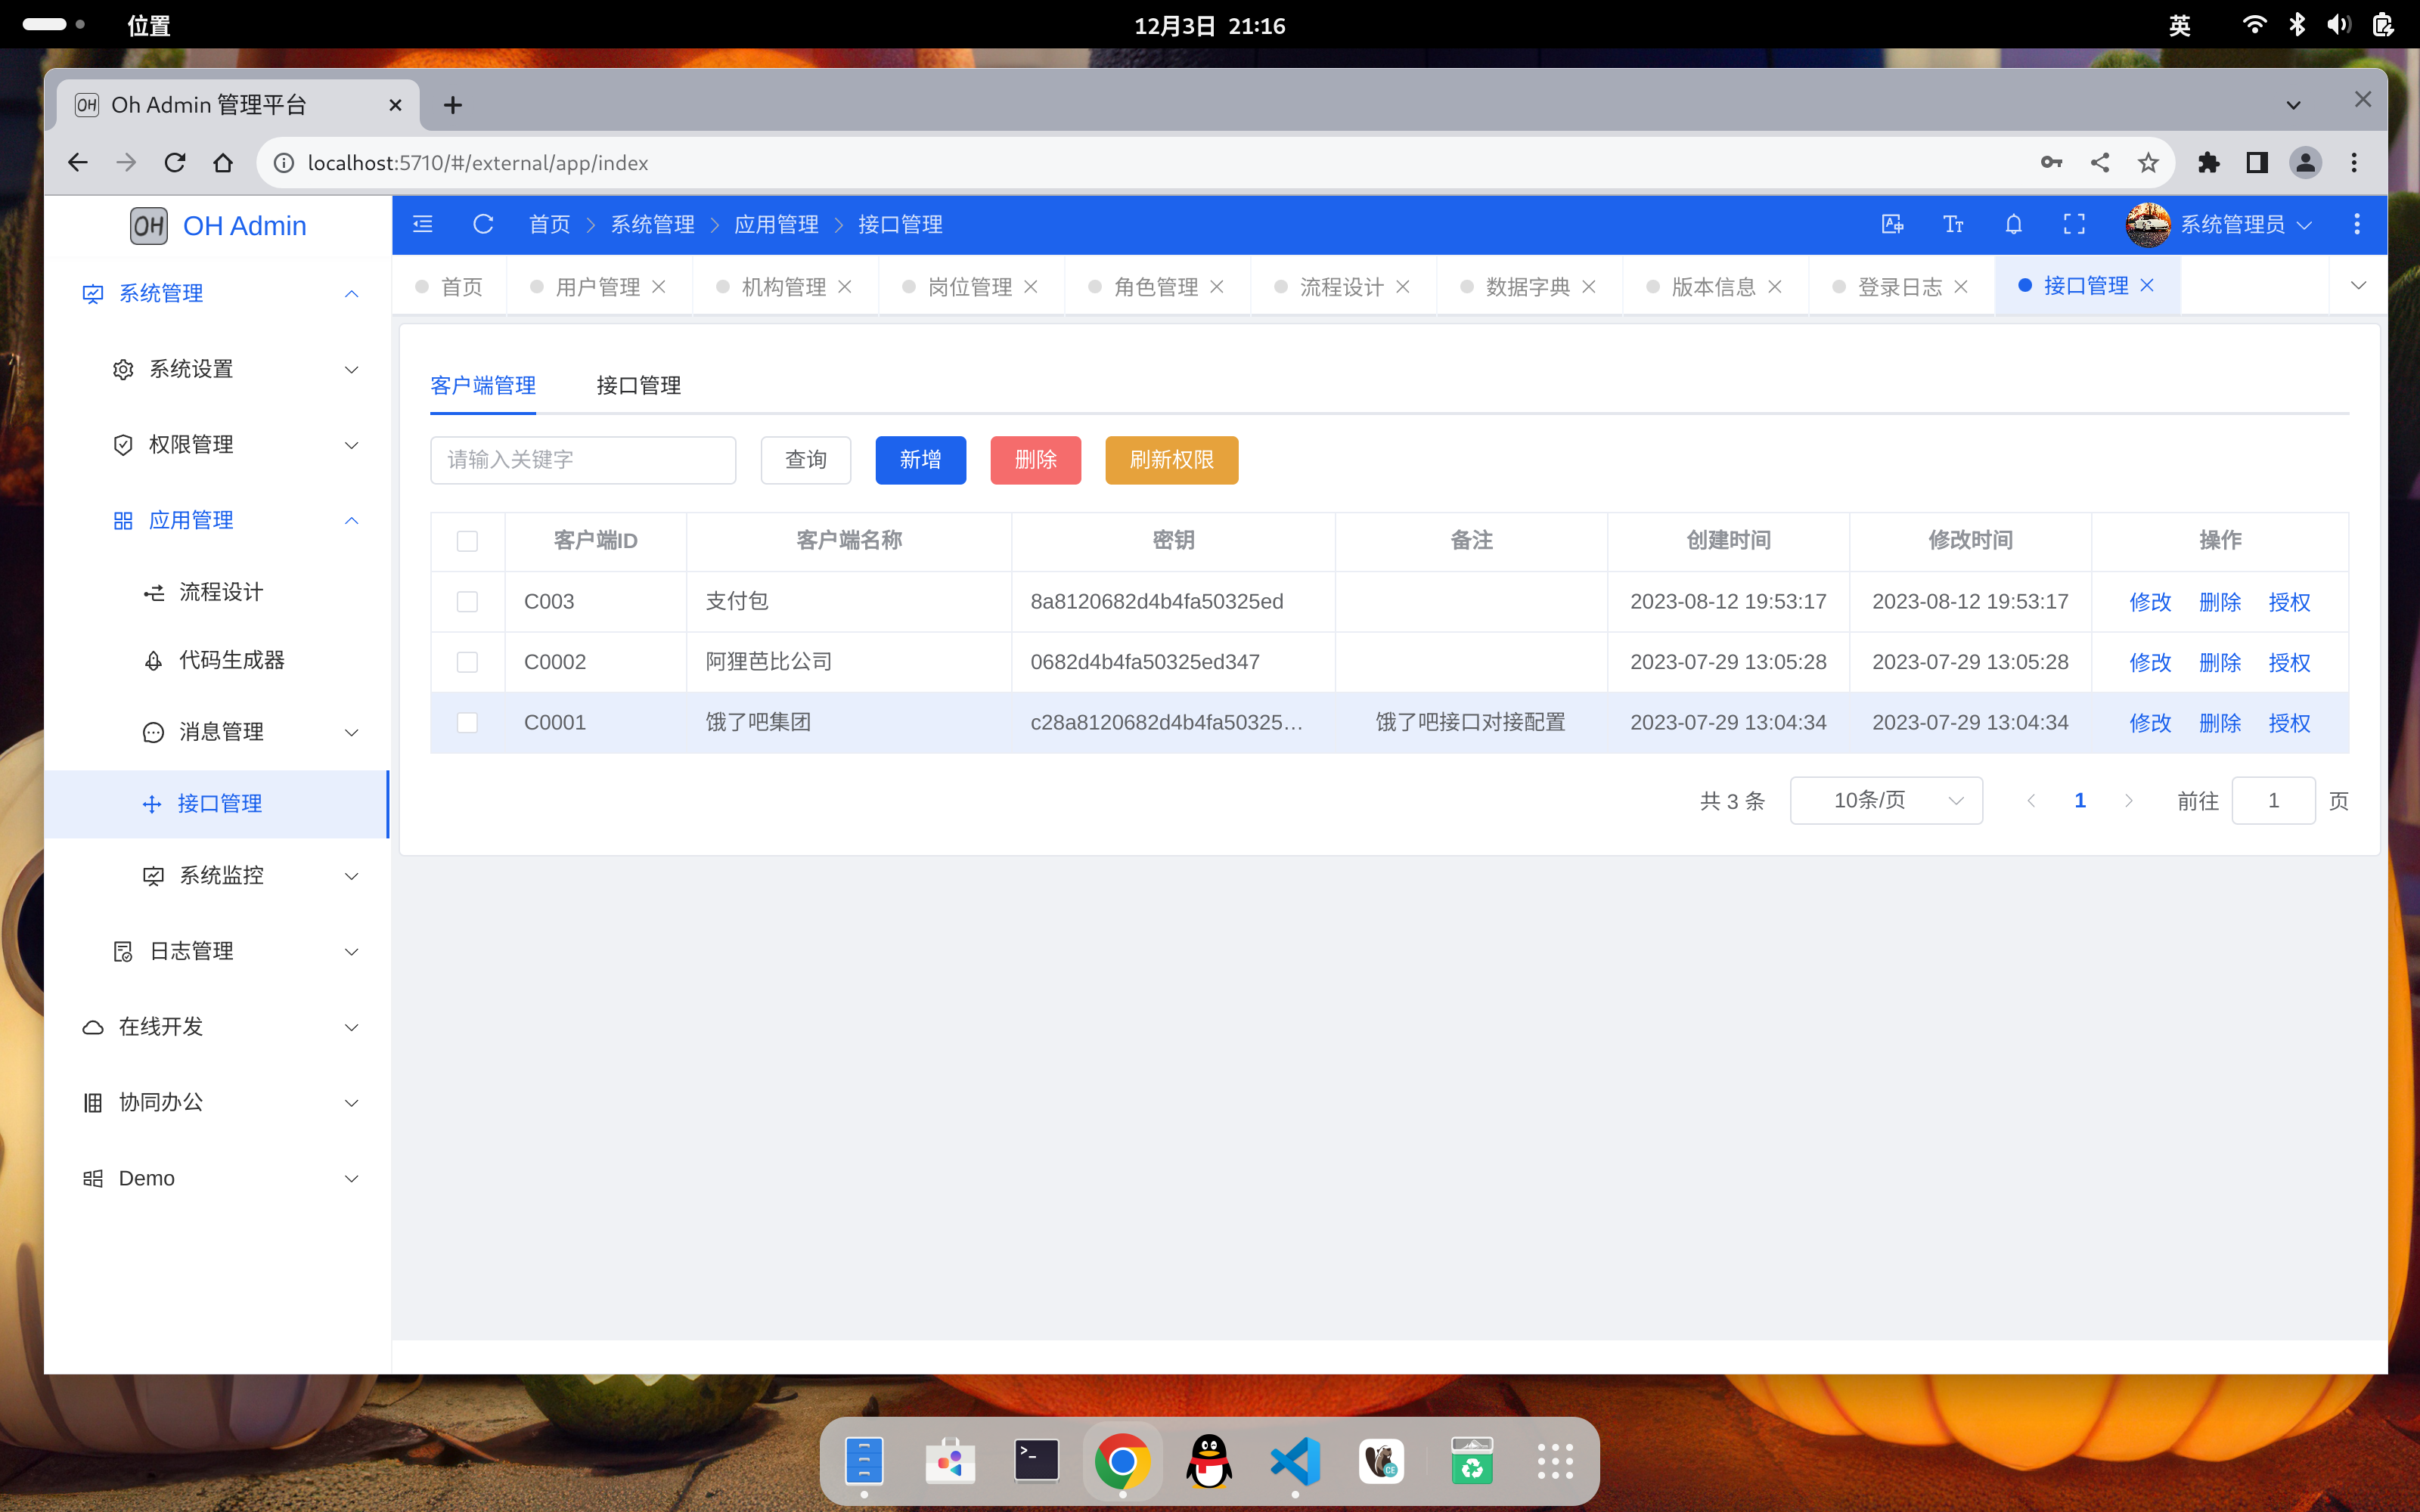Viewport: 2420px width, 1512px height.
Task: Go to browser home page icon
Action: tap(223, 163)
